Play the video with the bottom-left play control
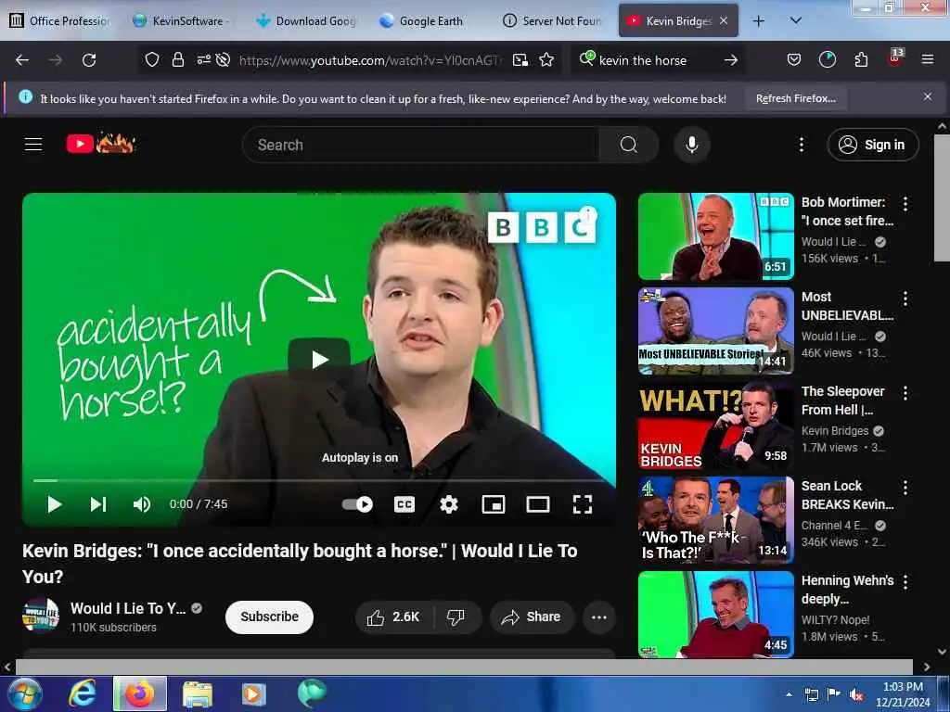950x712 pixels. click(55, 504)
